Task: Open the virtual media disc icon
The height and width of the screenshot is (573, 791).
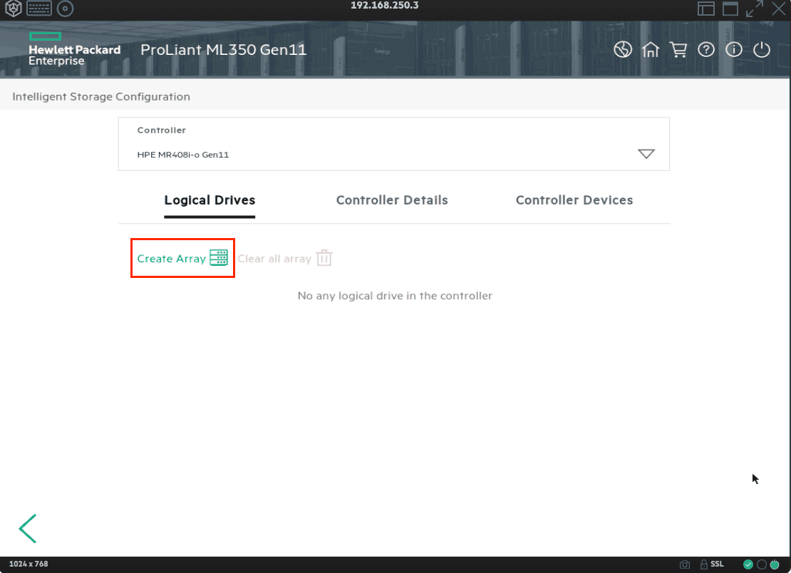Action: click(x=65, y=9)
